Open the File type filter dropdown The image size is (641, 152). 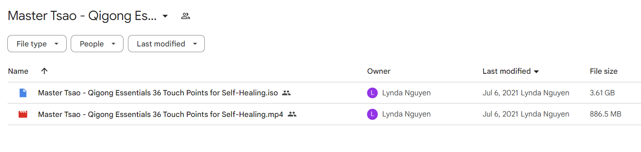(37, 44)
